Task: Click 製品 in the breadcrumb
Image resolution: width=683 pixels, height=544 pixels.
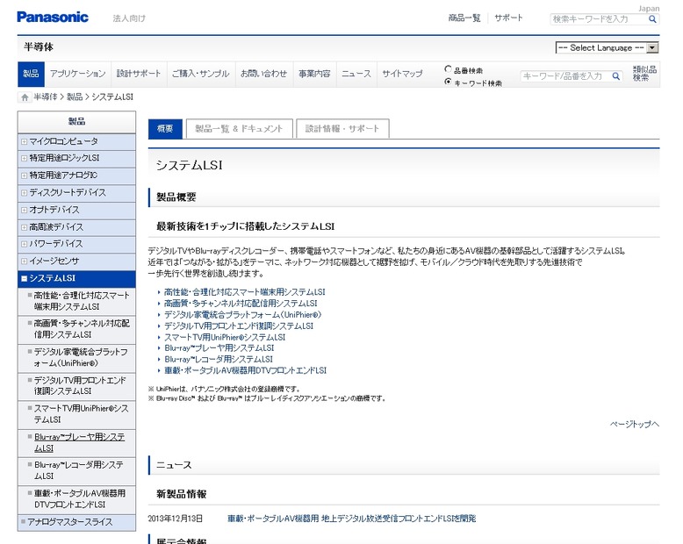Action: (x=74, y=97)
